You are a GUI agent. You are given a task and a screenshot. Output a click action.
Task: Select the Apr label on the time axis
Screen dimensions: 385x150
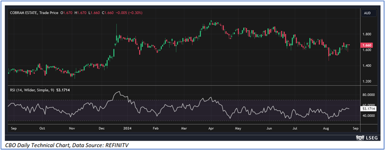(211, 128)
